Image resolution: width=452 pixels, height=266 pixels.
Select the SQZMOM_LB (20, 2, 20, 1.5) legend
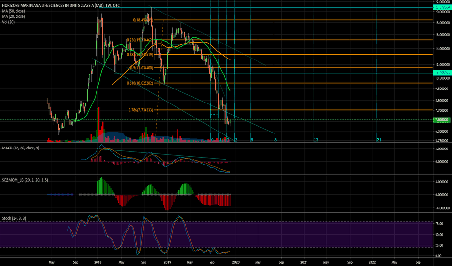tap(25, 180)
